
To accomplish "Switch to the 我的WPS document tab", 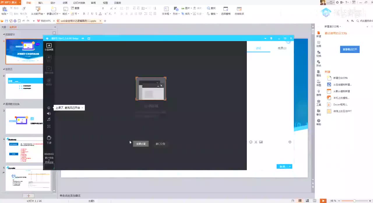I will 44,21.
